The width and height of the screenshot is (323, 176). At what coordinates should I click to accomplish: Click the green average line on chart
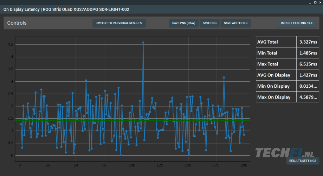click(x=133, y=120)
